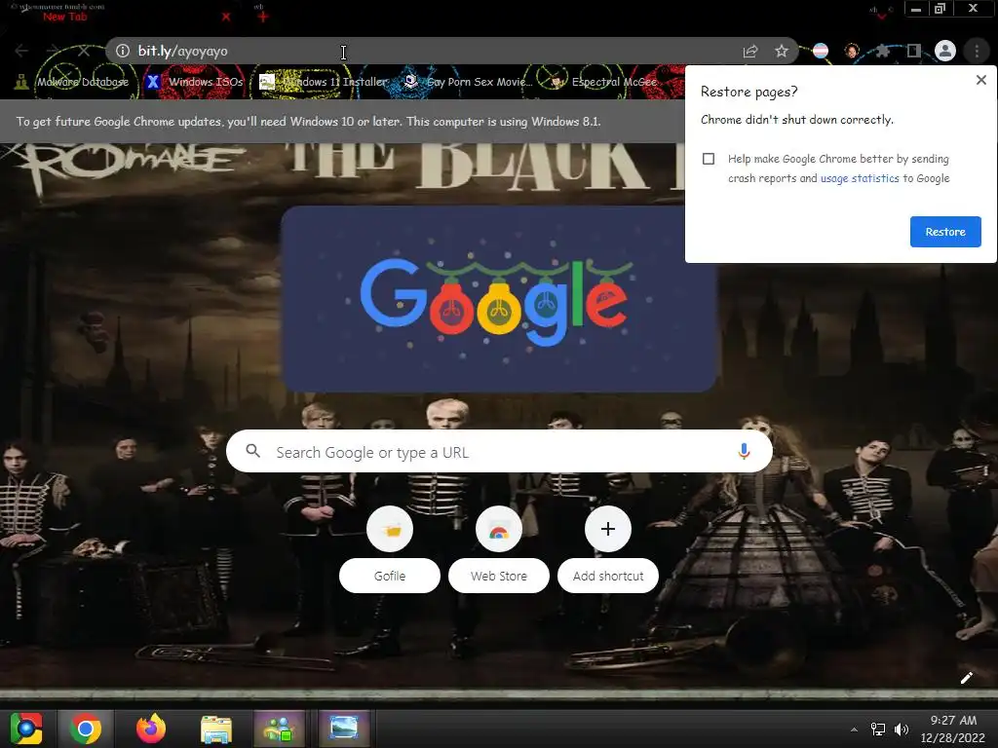Open the Windows 11 Installer bookmark
This screenshot has width=998, height=748.
pos(325,82)
